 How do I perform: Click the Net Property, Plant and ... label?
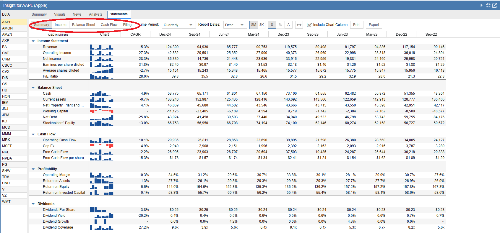click(63, 105)
